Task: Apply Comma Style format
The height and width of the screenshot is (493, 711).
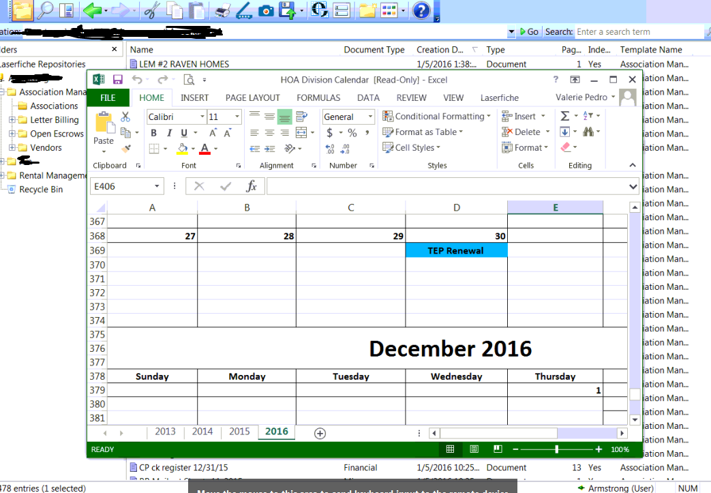Action: coord(367,133)
